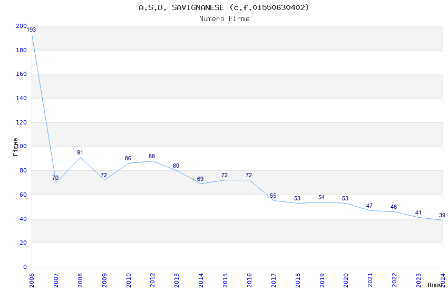The width and height of the screenshot is (448, 290).
Task: Select the 100 y-axis tick label
Action: coord(21,146)
